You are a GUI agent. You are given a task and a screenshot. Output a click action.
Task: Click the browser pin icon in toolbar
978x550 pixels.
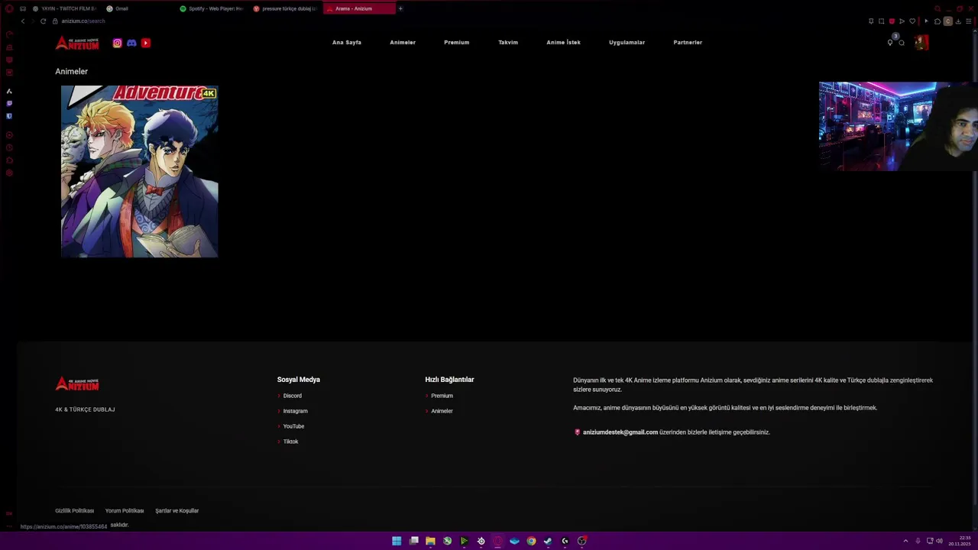(871, 21)
